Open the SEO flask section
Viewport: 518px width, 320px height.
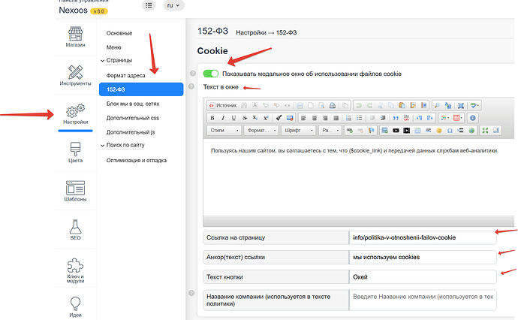75,230
